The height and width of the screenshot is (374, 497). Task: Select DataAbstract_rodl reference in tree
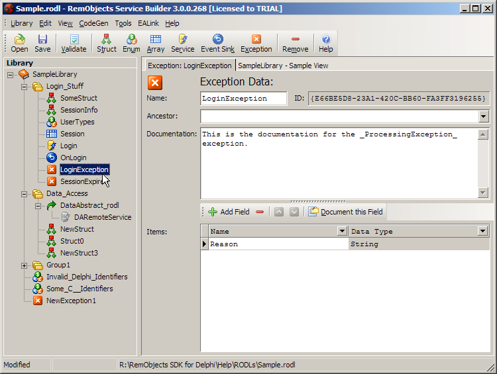(x=89, y=205)
